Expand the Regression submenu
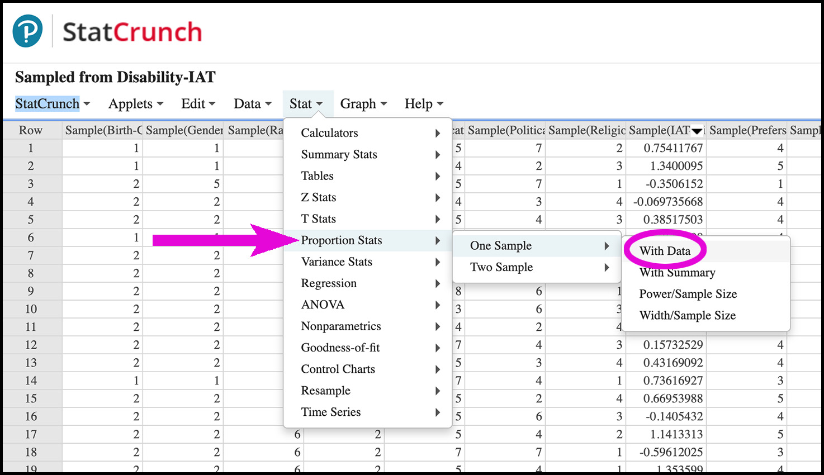 coord(368,283)
